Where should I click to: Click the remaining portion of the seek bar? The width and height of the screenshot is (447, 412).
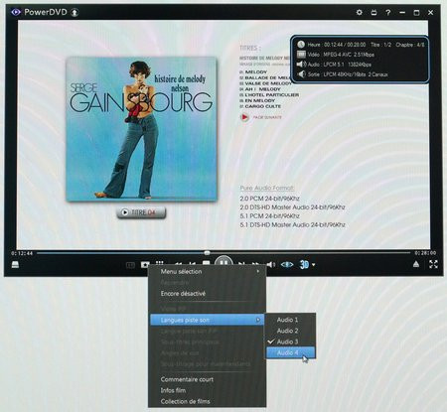[310, 253]
